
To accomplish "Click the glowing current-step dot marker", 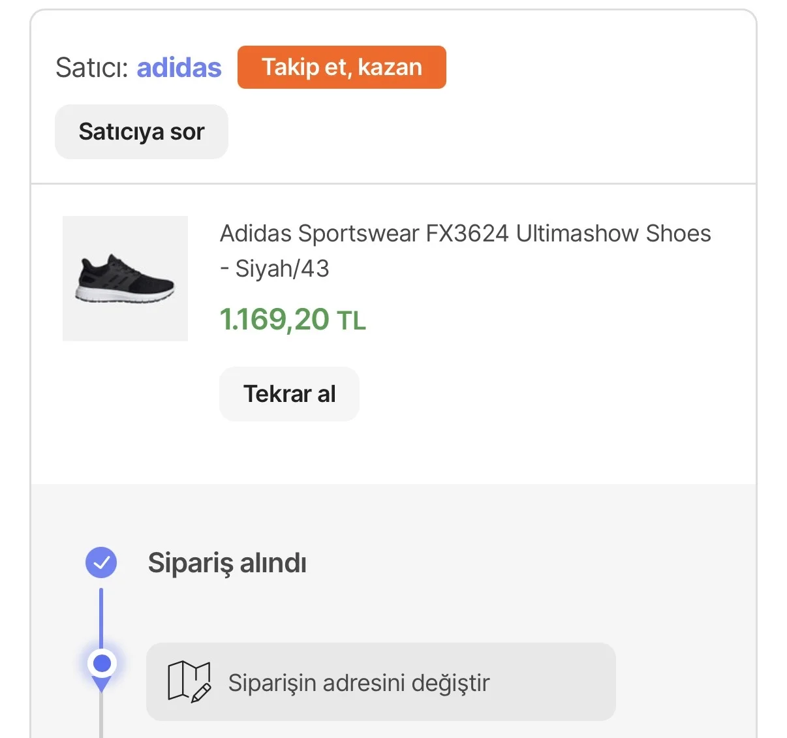I will coord(101,664).
